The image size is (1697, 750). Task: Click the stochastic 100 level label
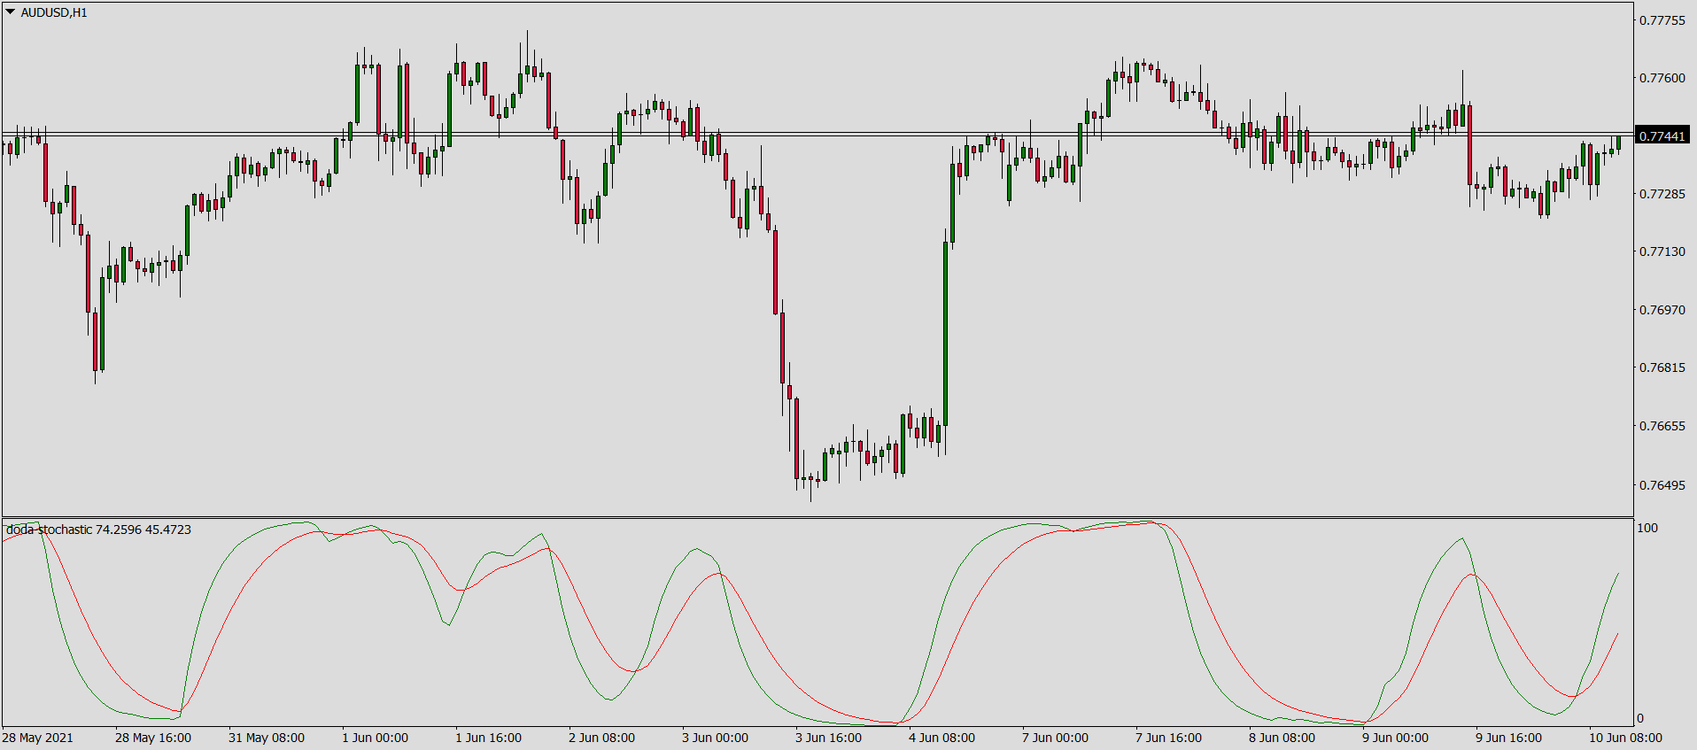click(1647, 528)
